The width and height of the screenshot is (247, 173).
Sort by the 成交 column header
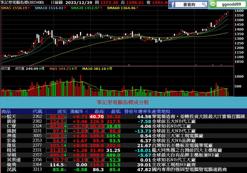[x=62, y=111]
